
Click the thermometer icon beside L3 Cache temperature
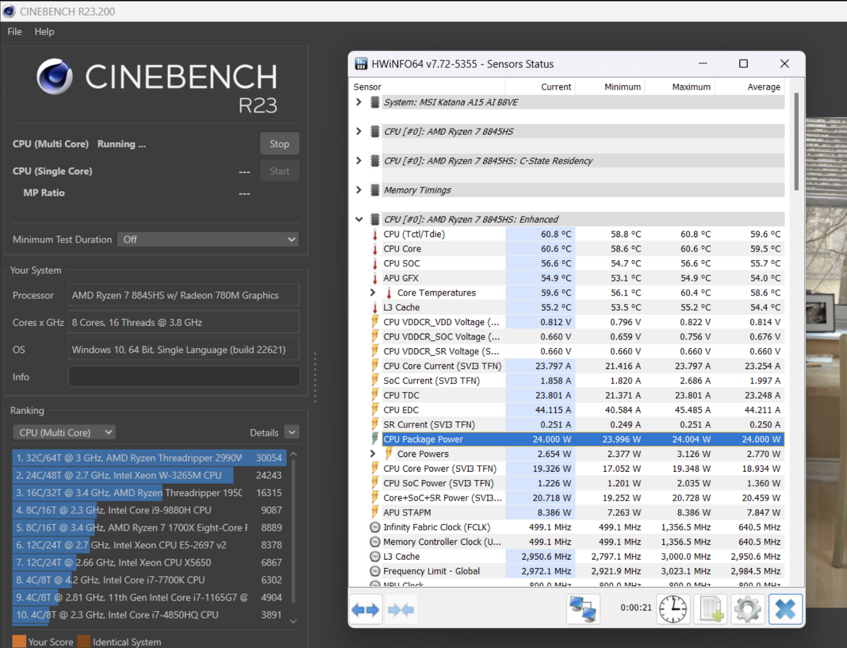tap(375, 308)
